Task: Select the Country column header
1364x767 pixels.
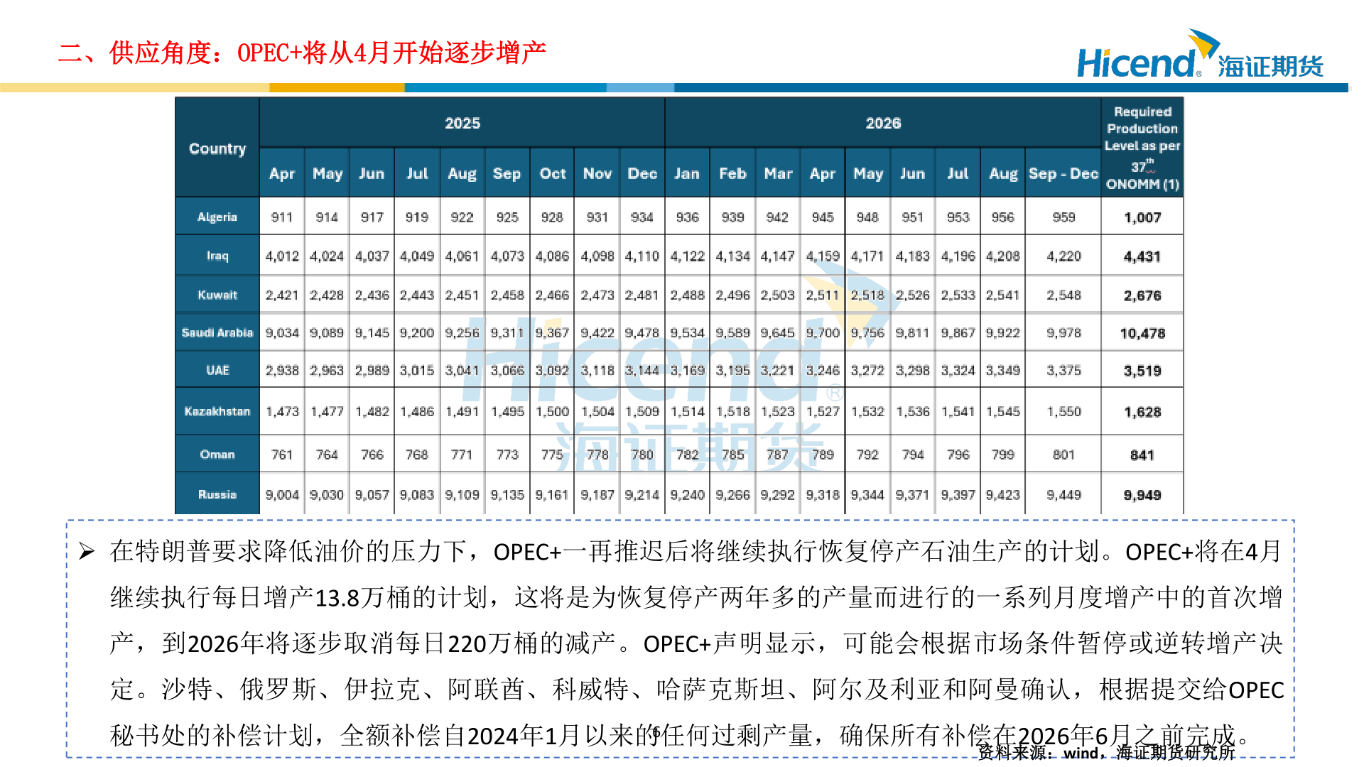Action: [x=217, y=148]
